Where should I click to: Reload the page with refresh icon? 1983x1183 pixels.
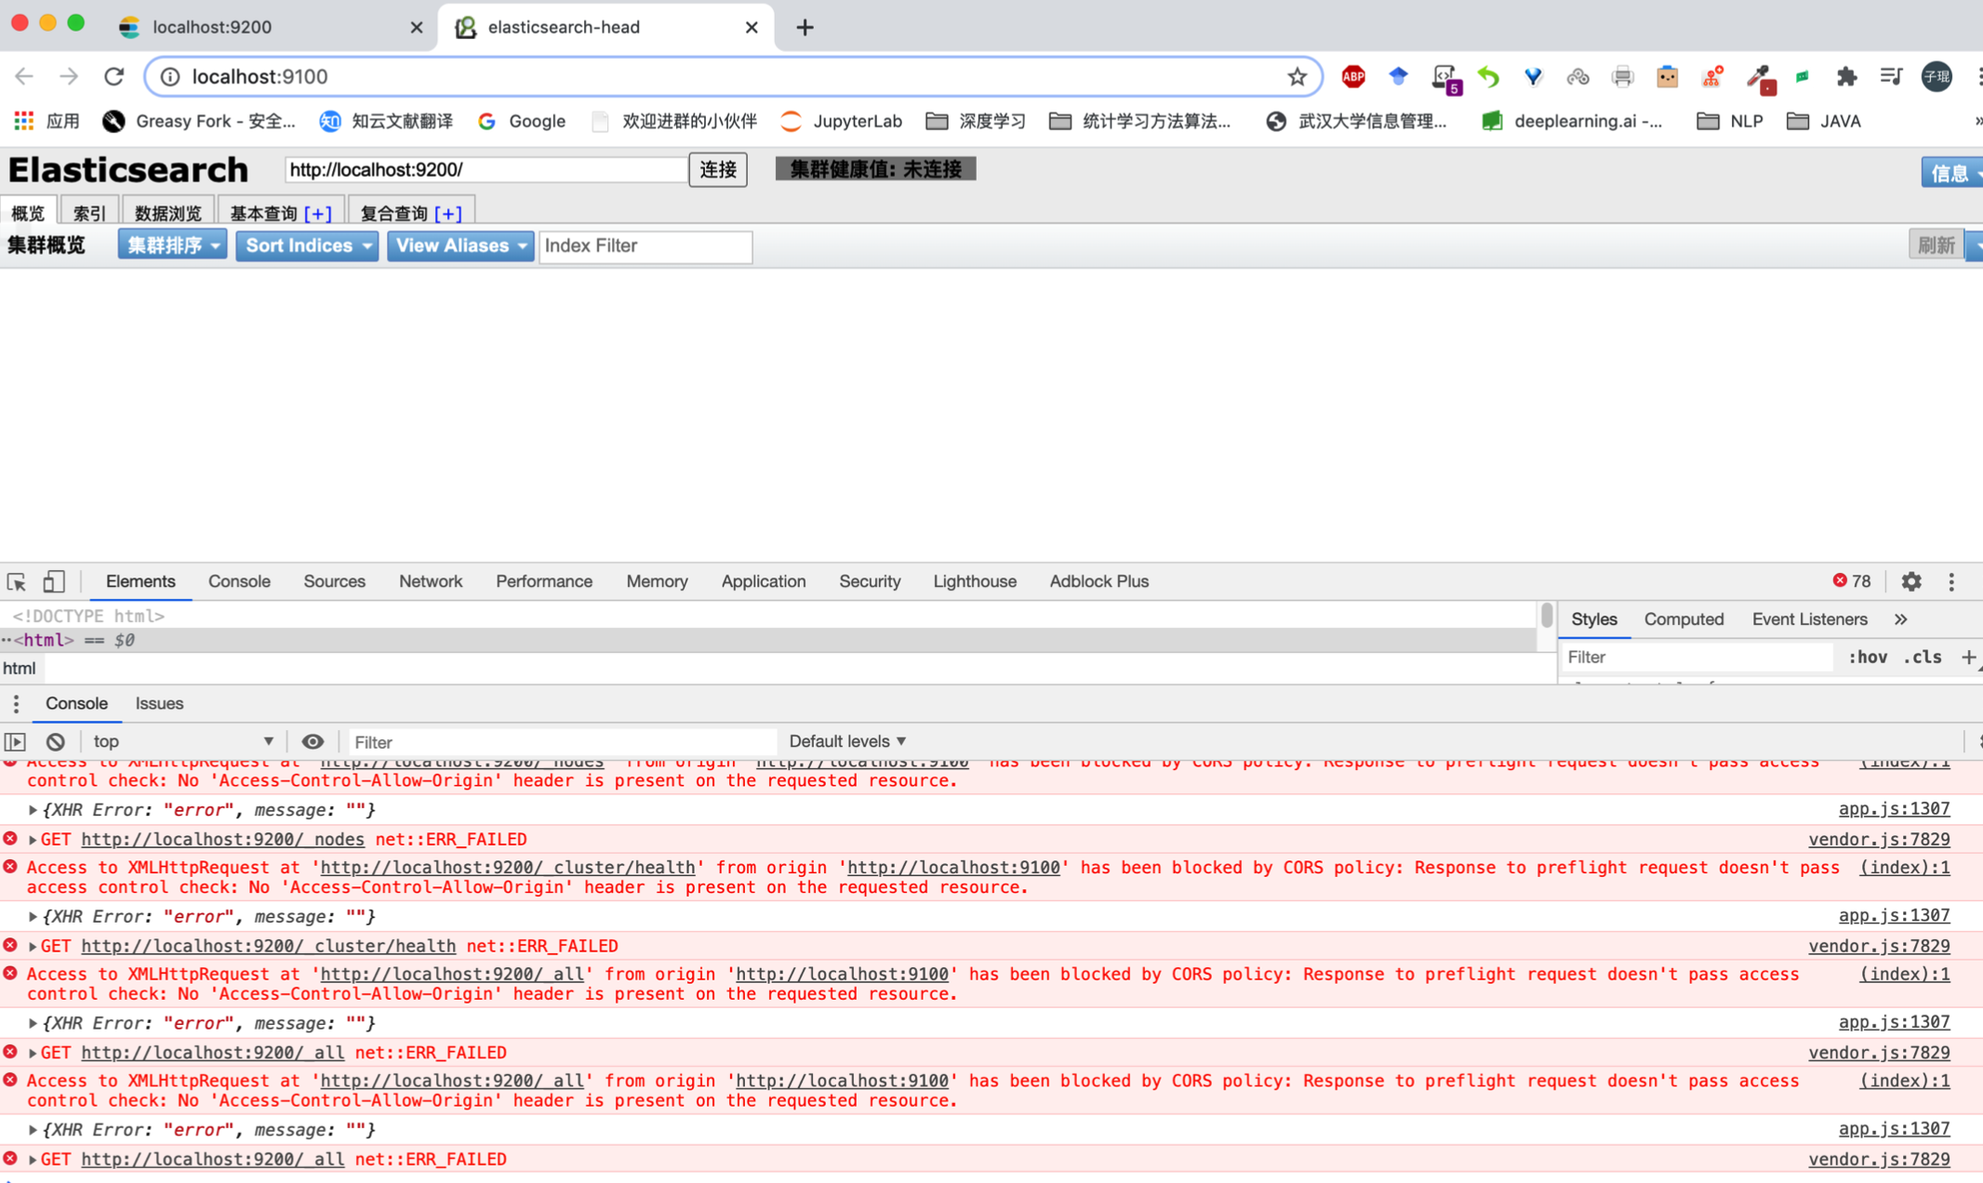(x=113, y=76)
